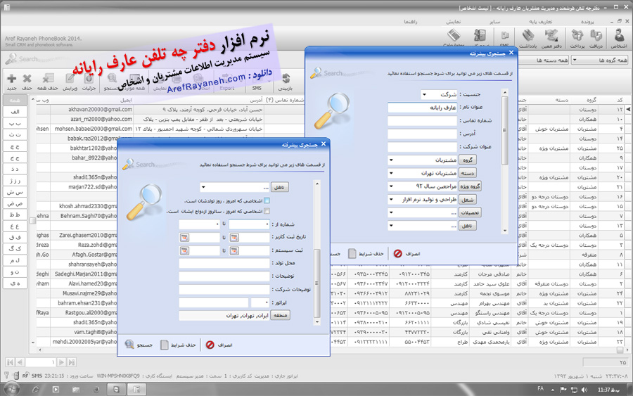Open calendar for تاریخ ثبت کاربر start date
This screenshot has height=396, width=633.
coord(234,238)
